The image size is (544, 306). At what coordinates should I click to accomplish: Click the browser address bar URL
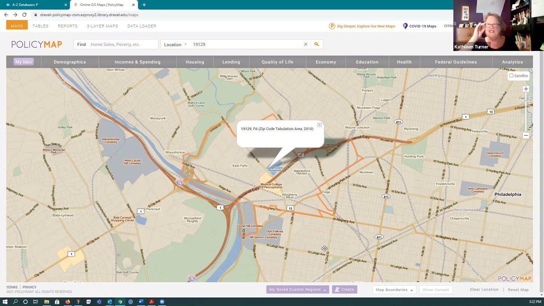click(89, 15)
